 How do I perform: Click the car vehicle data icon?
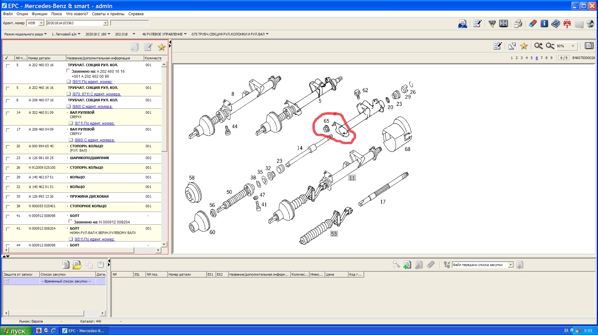click(x=463, y=24)
